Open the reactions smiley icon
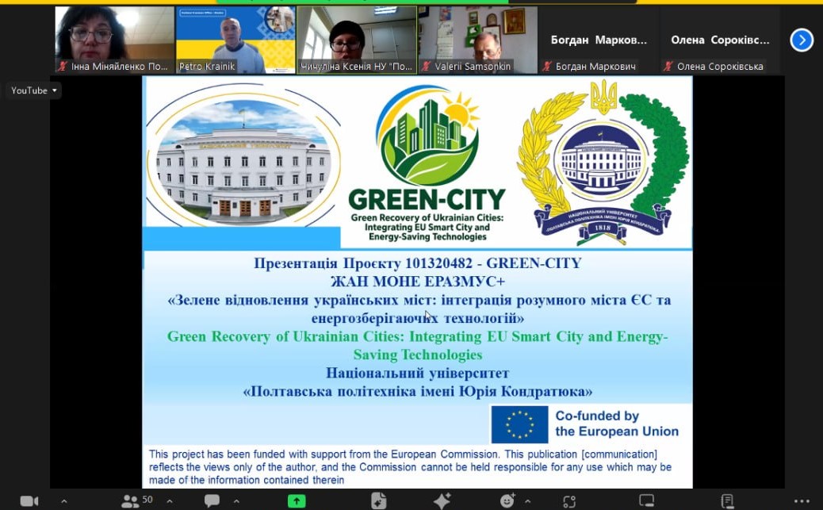Image resolution: width=823 pixels, height=510 pixels. click(507, 500)
